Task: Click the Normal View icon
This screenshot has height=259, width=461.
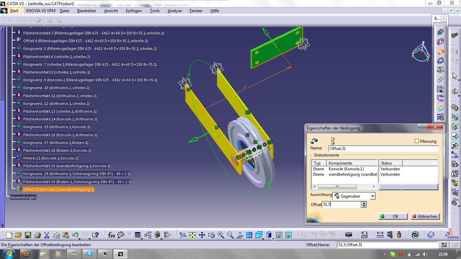Action: pyautogui.click(x=240, y=235)
